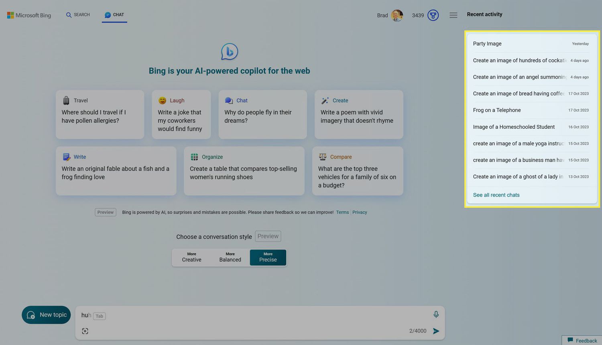Click the Microsoft Bing logo
602x345 pixels.
tap(29, 15)
